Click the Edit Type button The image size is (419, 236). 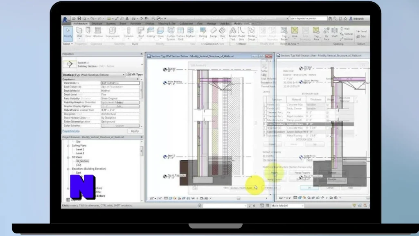click(x=135, y=75)
